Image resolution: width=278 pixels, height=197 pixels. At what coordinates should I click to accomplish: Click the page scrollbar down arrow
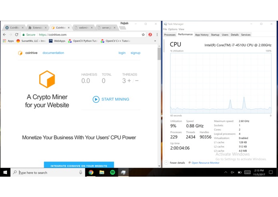(159, 166)
